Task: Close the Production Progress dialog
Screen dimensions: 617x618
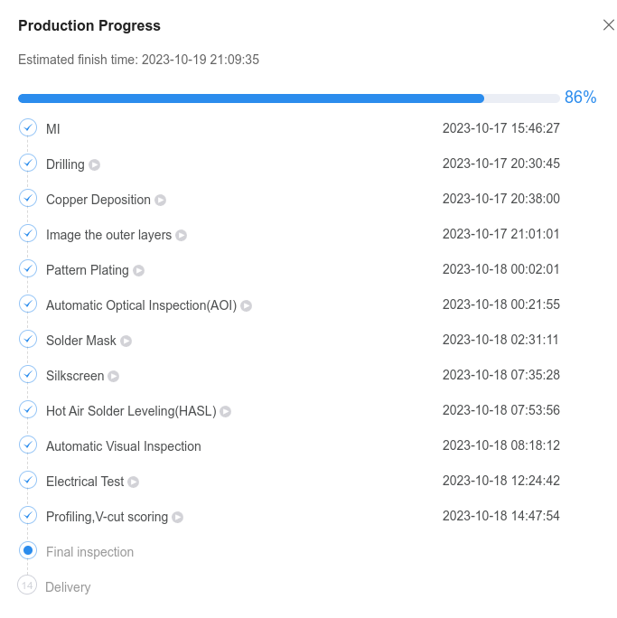Action: coord(608,25)
